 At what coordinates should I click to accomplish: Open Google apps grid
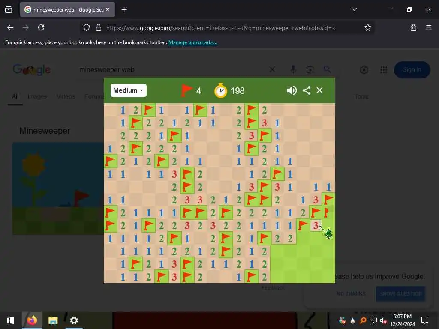tap(384, 70)
